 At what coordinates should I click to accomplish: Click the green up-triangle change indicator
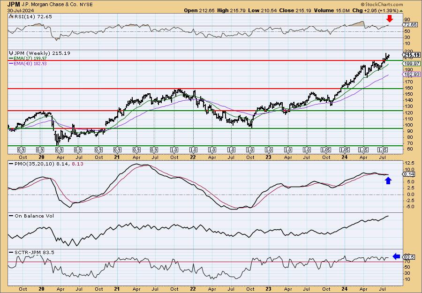(401, 11)
